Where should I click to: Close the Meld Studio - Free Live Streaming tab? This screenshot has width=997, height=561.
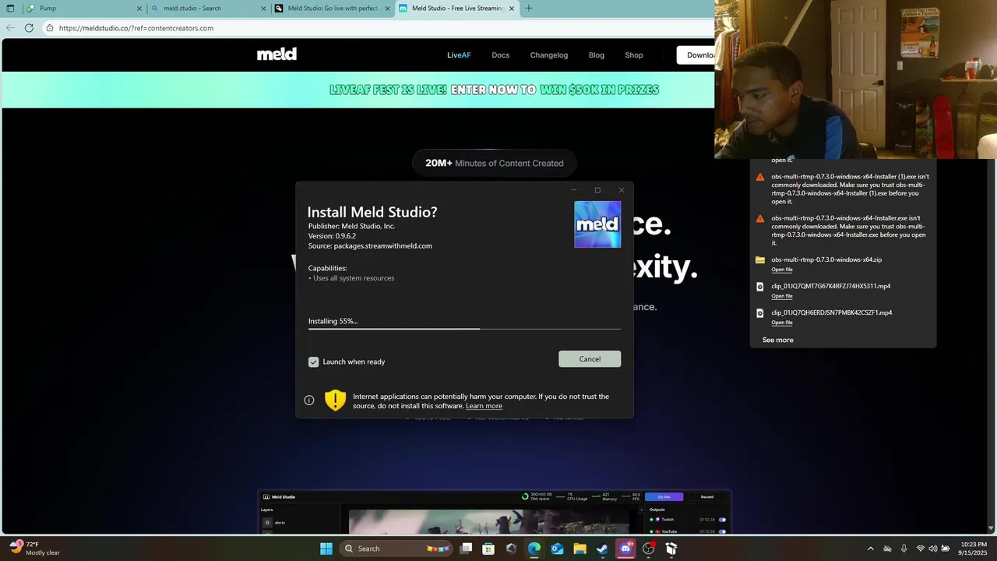(x=512, y=9)
